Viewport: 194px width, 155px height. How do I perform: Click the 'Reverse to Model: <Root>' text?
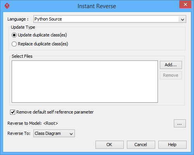[x=33, y=123]
